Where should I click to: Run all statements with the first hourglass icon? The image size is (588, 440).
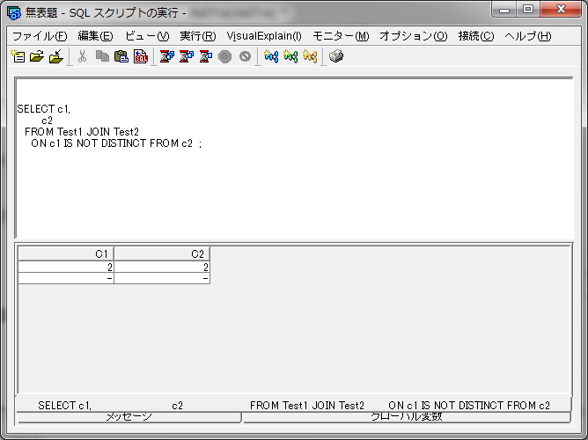pos(167,56)
